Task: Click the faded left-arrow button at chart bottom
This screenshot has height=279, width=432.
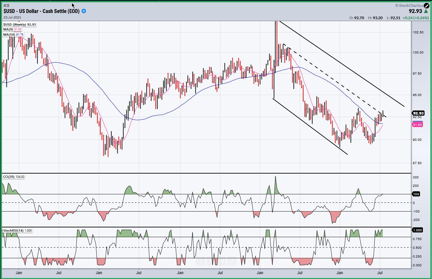Action: 201,261
